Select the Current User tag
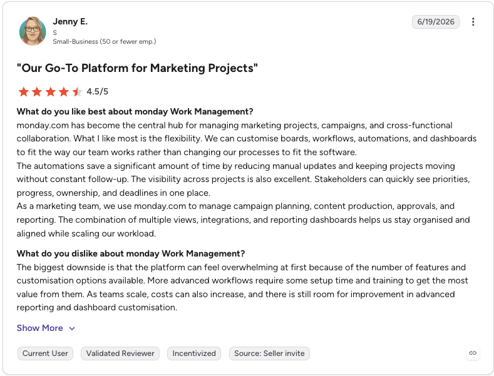 [45, 353]
